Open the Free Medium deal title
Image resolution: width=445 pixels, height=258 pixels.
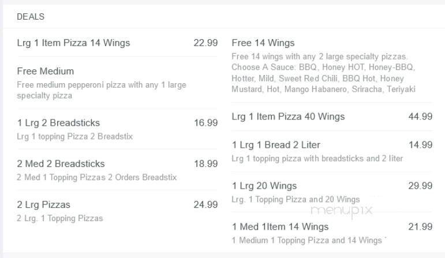coord(46,72)
